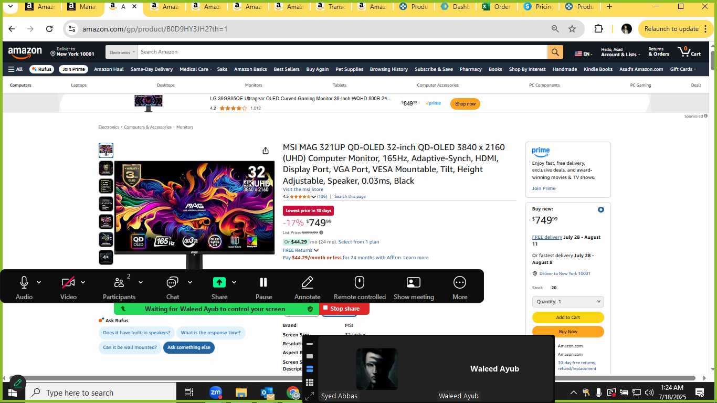Click the Zoom Remote controlled mouse icon
Viewport: 717px width, 403px height.
pos(360,283)
